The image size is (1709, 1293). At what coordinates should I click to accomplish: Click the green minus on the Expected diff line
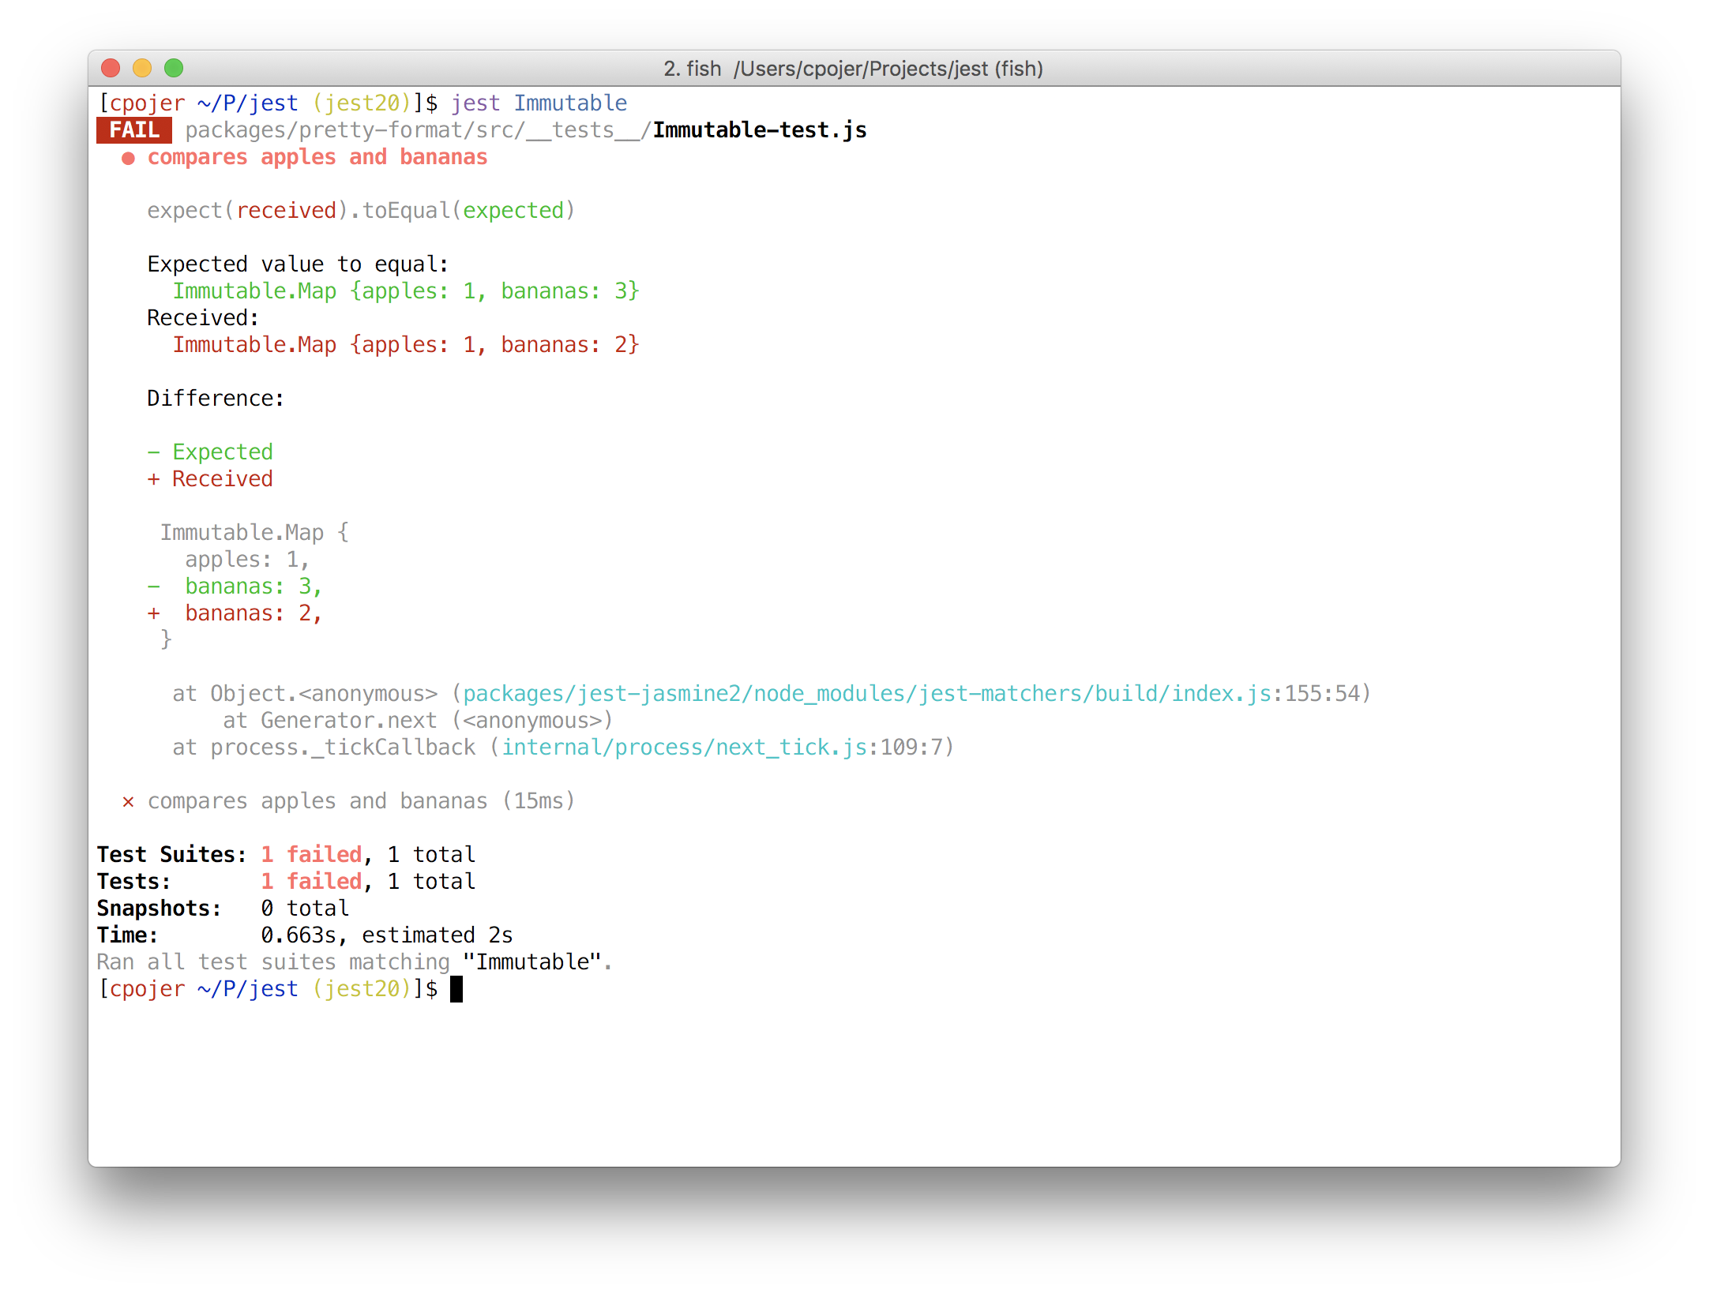point(153,452)
